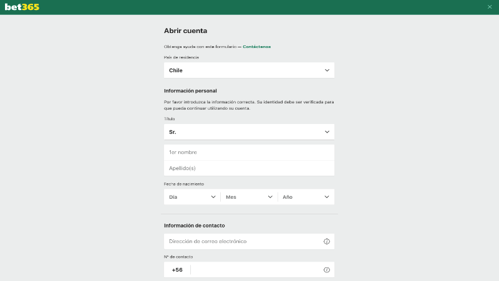Click the chevron arrow in Mes selector

(270, 197)
